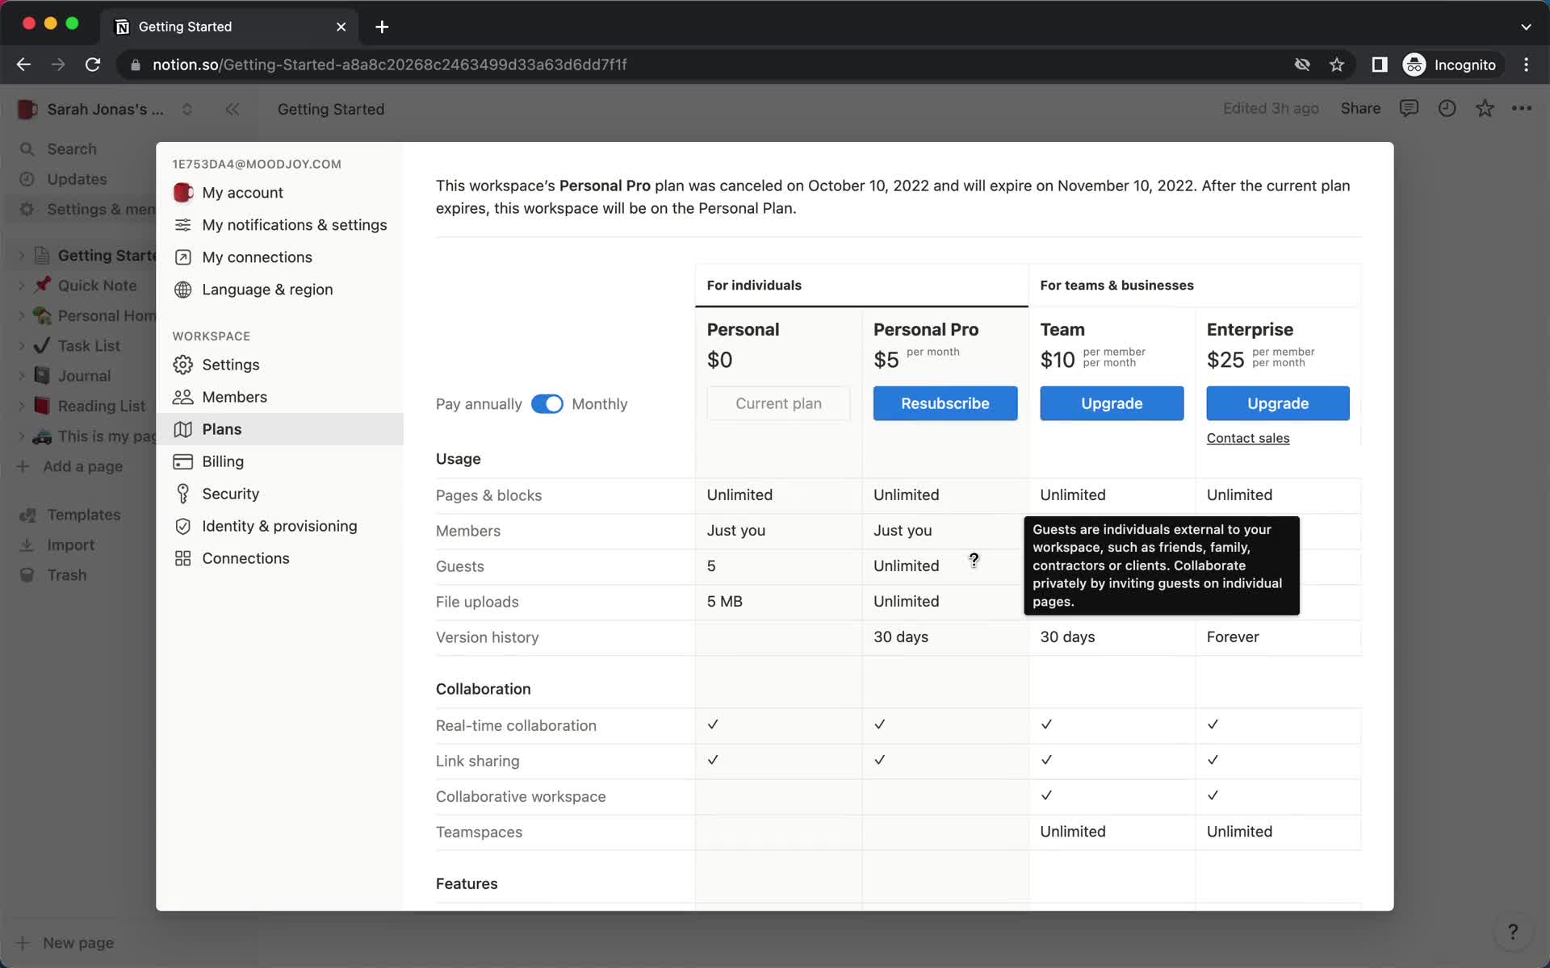Click the Billing menu item in sidebar
Screen dimensions: 1550x968
tap(222, 461)
